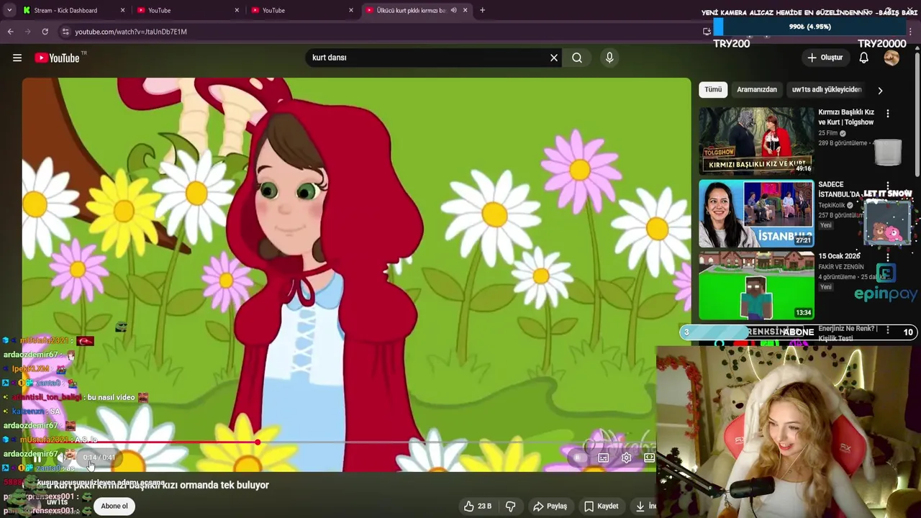Go to the YouTube home logo
The height and width of the screenshot is (518, 921).
[x=57, y=58]
